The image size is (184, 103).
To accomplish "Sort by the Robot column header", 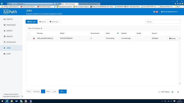I will coord(62,33).
